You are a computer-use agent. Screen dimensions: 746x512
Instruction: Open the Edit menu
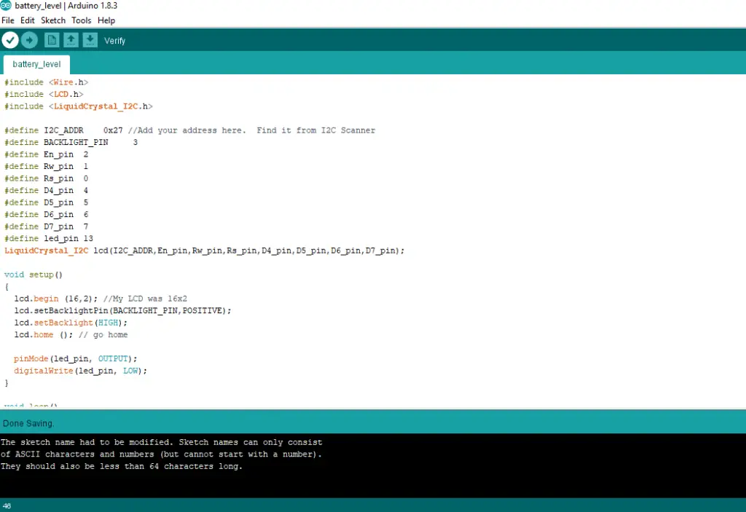(x=27, y=20)
